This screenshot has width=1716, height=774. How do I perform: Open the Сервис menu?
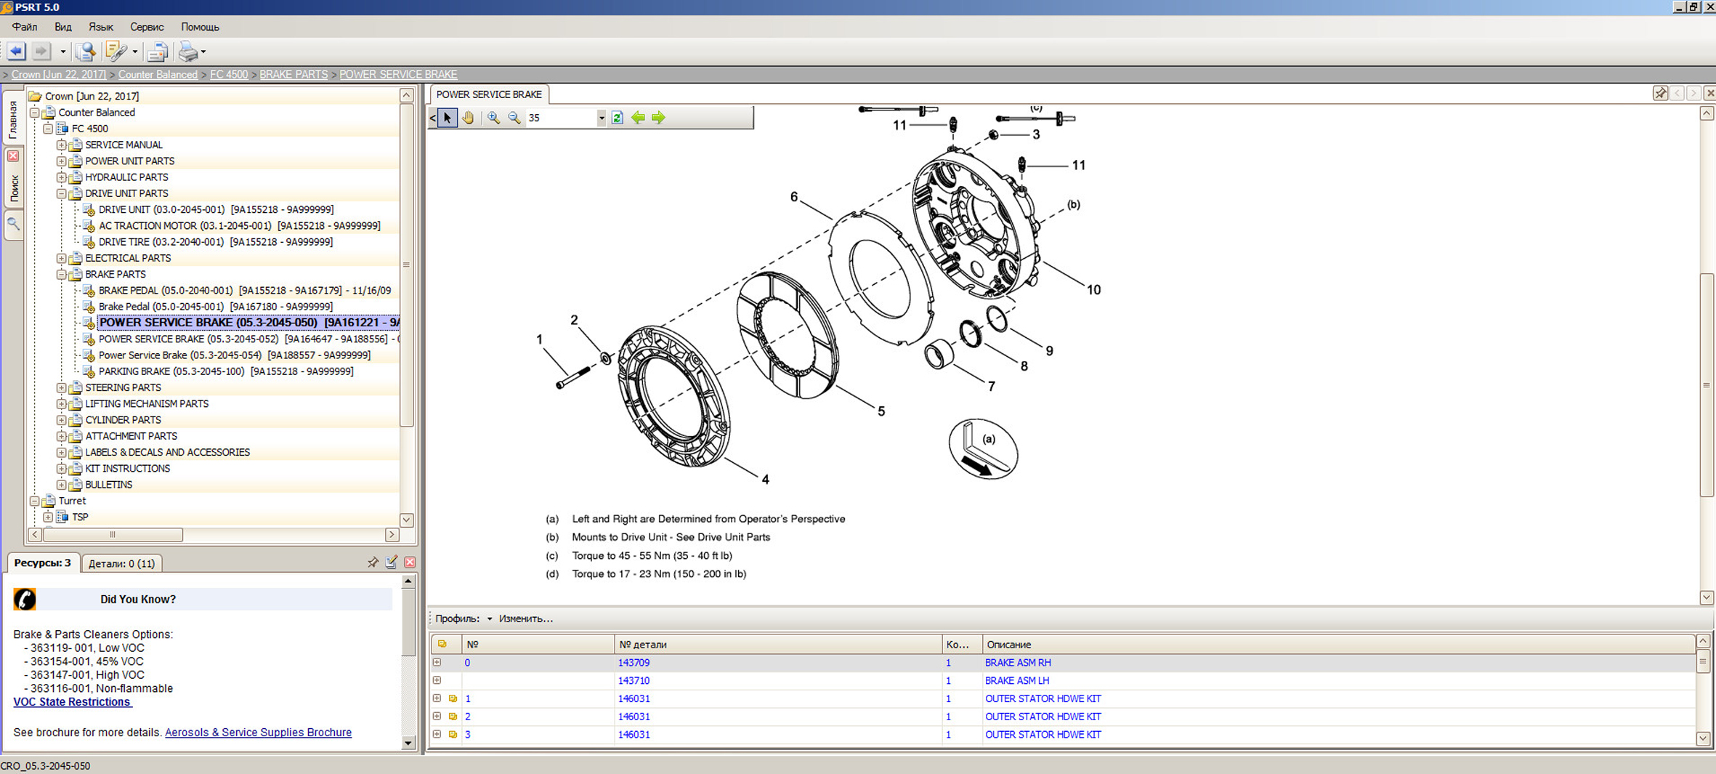pyautogui.click(x=146, y=27)
